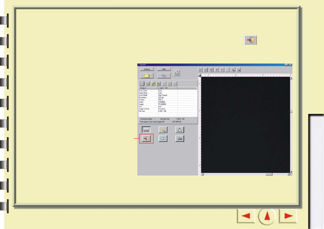324x229 pixels.
Task: Click the yellow plus add-frame job icon
Action: click(169, 84)
